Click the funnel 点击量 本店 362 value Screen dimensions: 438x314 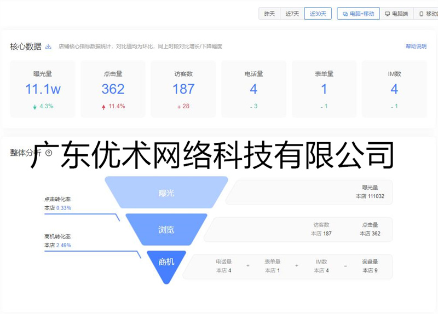click(370, 234)
